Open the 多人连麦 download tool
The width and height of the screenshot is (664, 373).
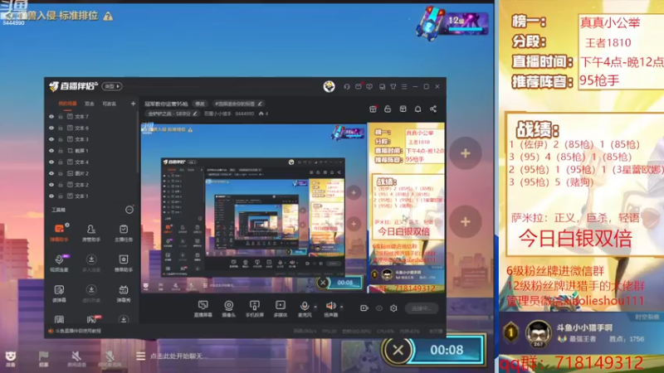tap(91, 263)
